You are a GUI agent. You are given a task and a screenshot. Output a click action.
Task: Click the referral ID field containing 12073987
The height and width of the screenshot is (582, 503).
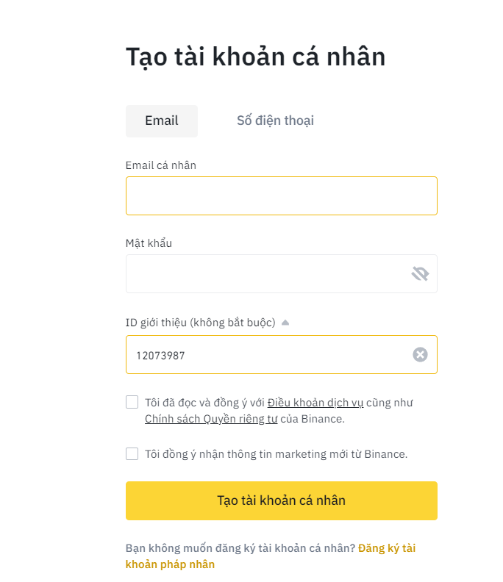pos(266,355)
